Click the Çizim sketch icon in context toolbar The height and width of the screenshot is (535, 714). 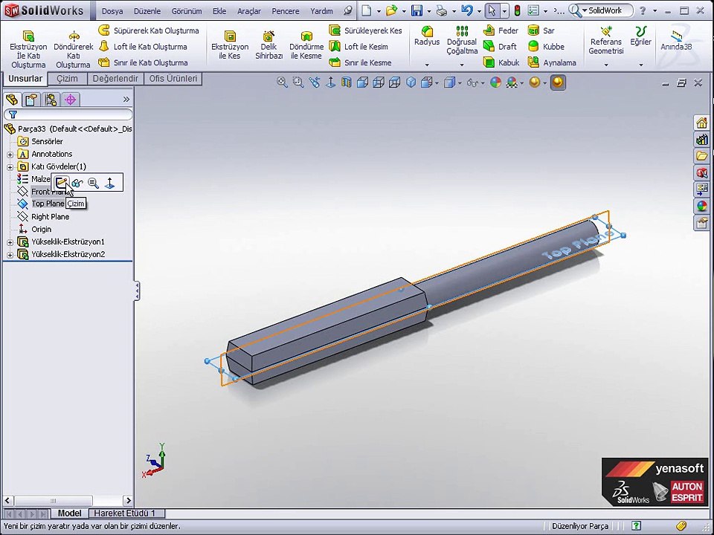62,183
